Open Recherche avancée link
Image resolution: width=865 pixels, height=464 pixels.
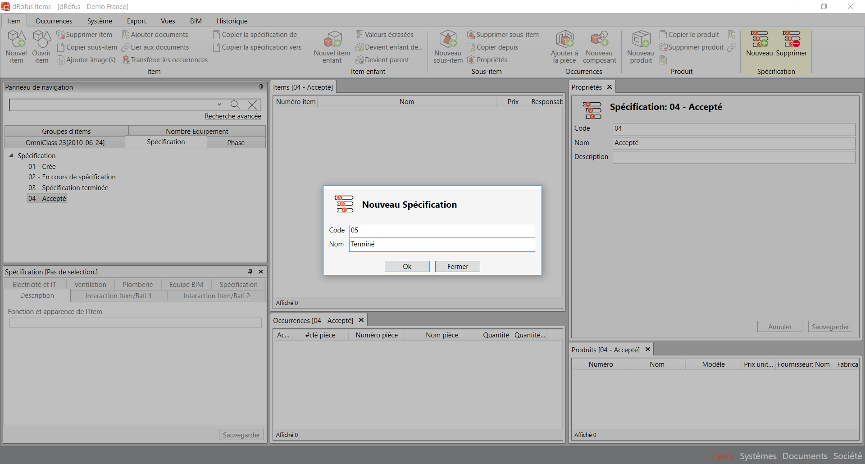point(232,116)
